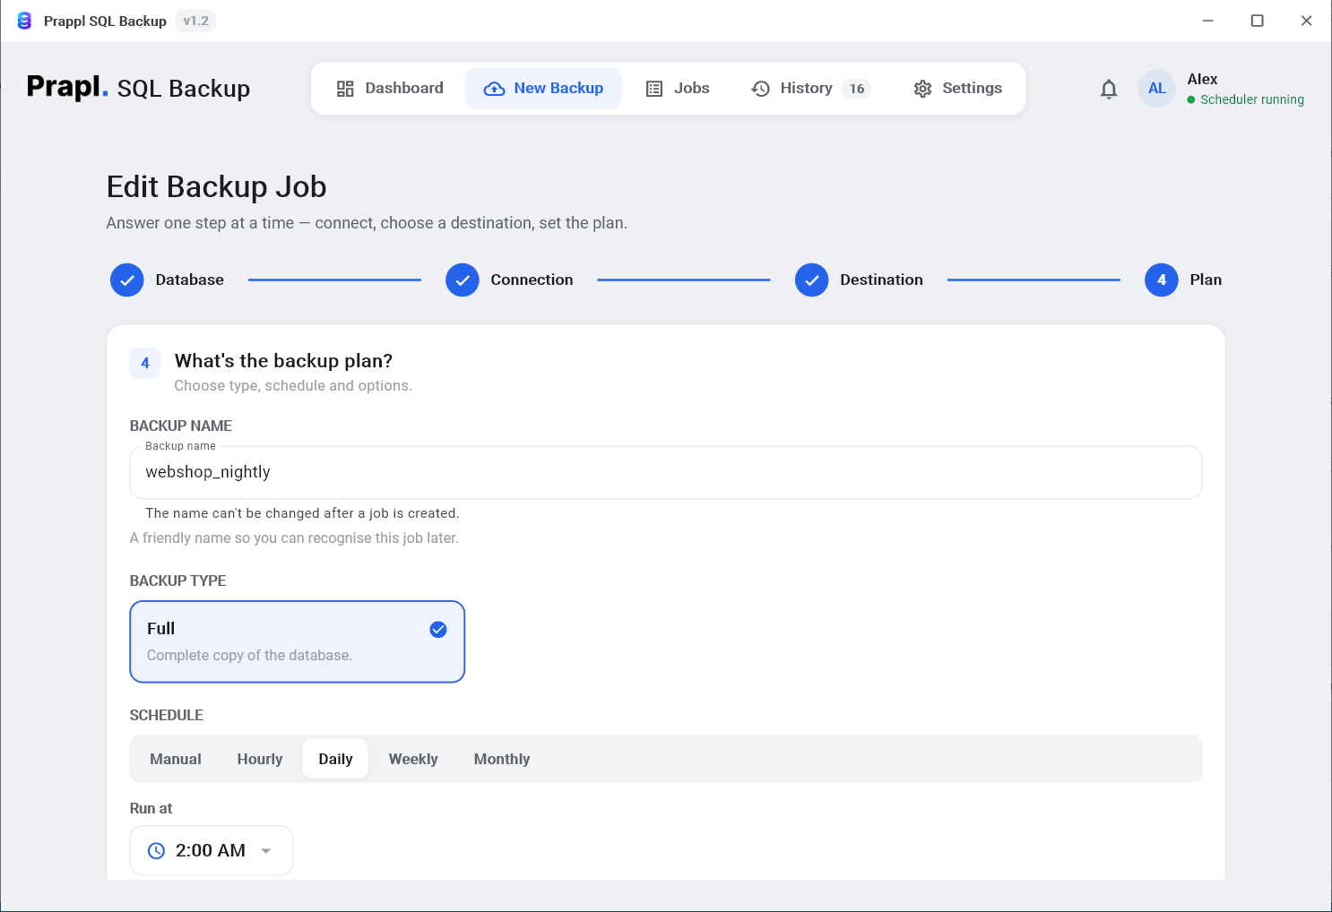This screenshot has width=1332, height=912.
Task: Click the Connection step label
Action: pyautogui.click(x=532, y=280)
